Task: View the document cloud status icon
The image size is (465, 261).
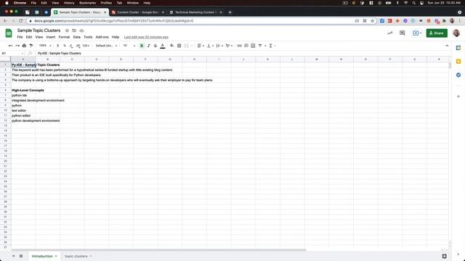Action: (81, 30)
